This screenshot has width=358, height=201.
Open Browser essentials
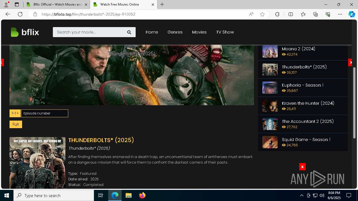click(x=328, y=14)
